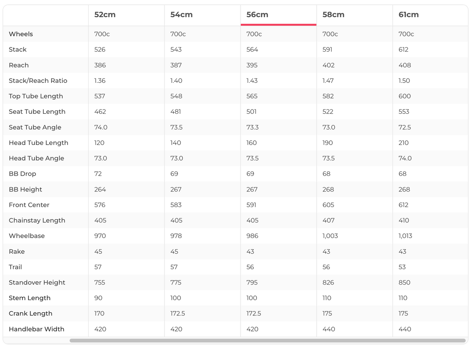Image resolution: width=474 pixels, height=347 pixels.
Task: Click the Handlebar Width row label
Action: click(36, 329)
